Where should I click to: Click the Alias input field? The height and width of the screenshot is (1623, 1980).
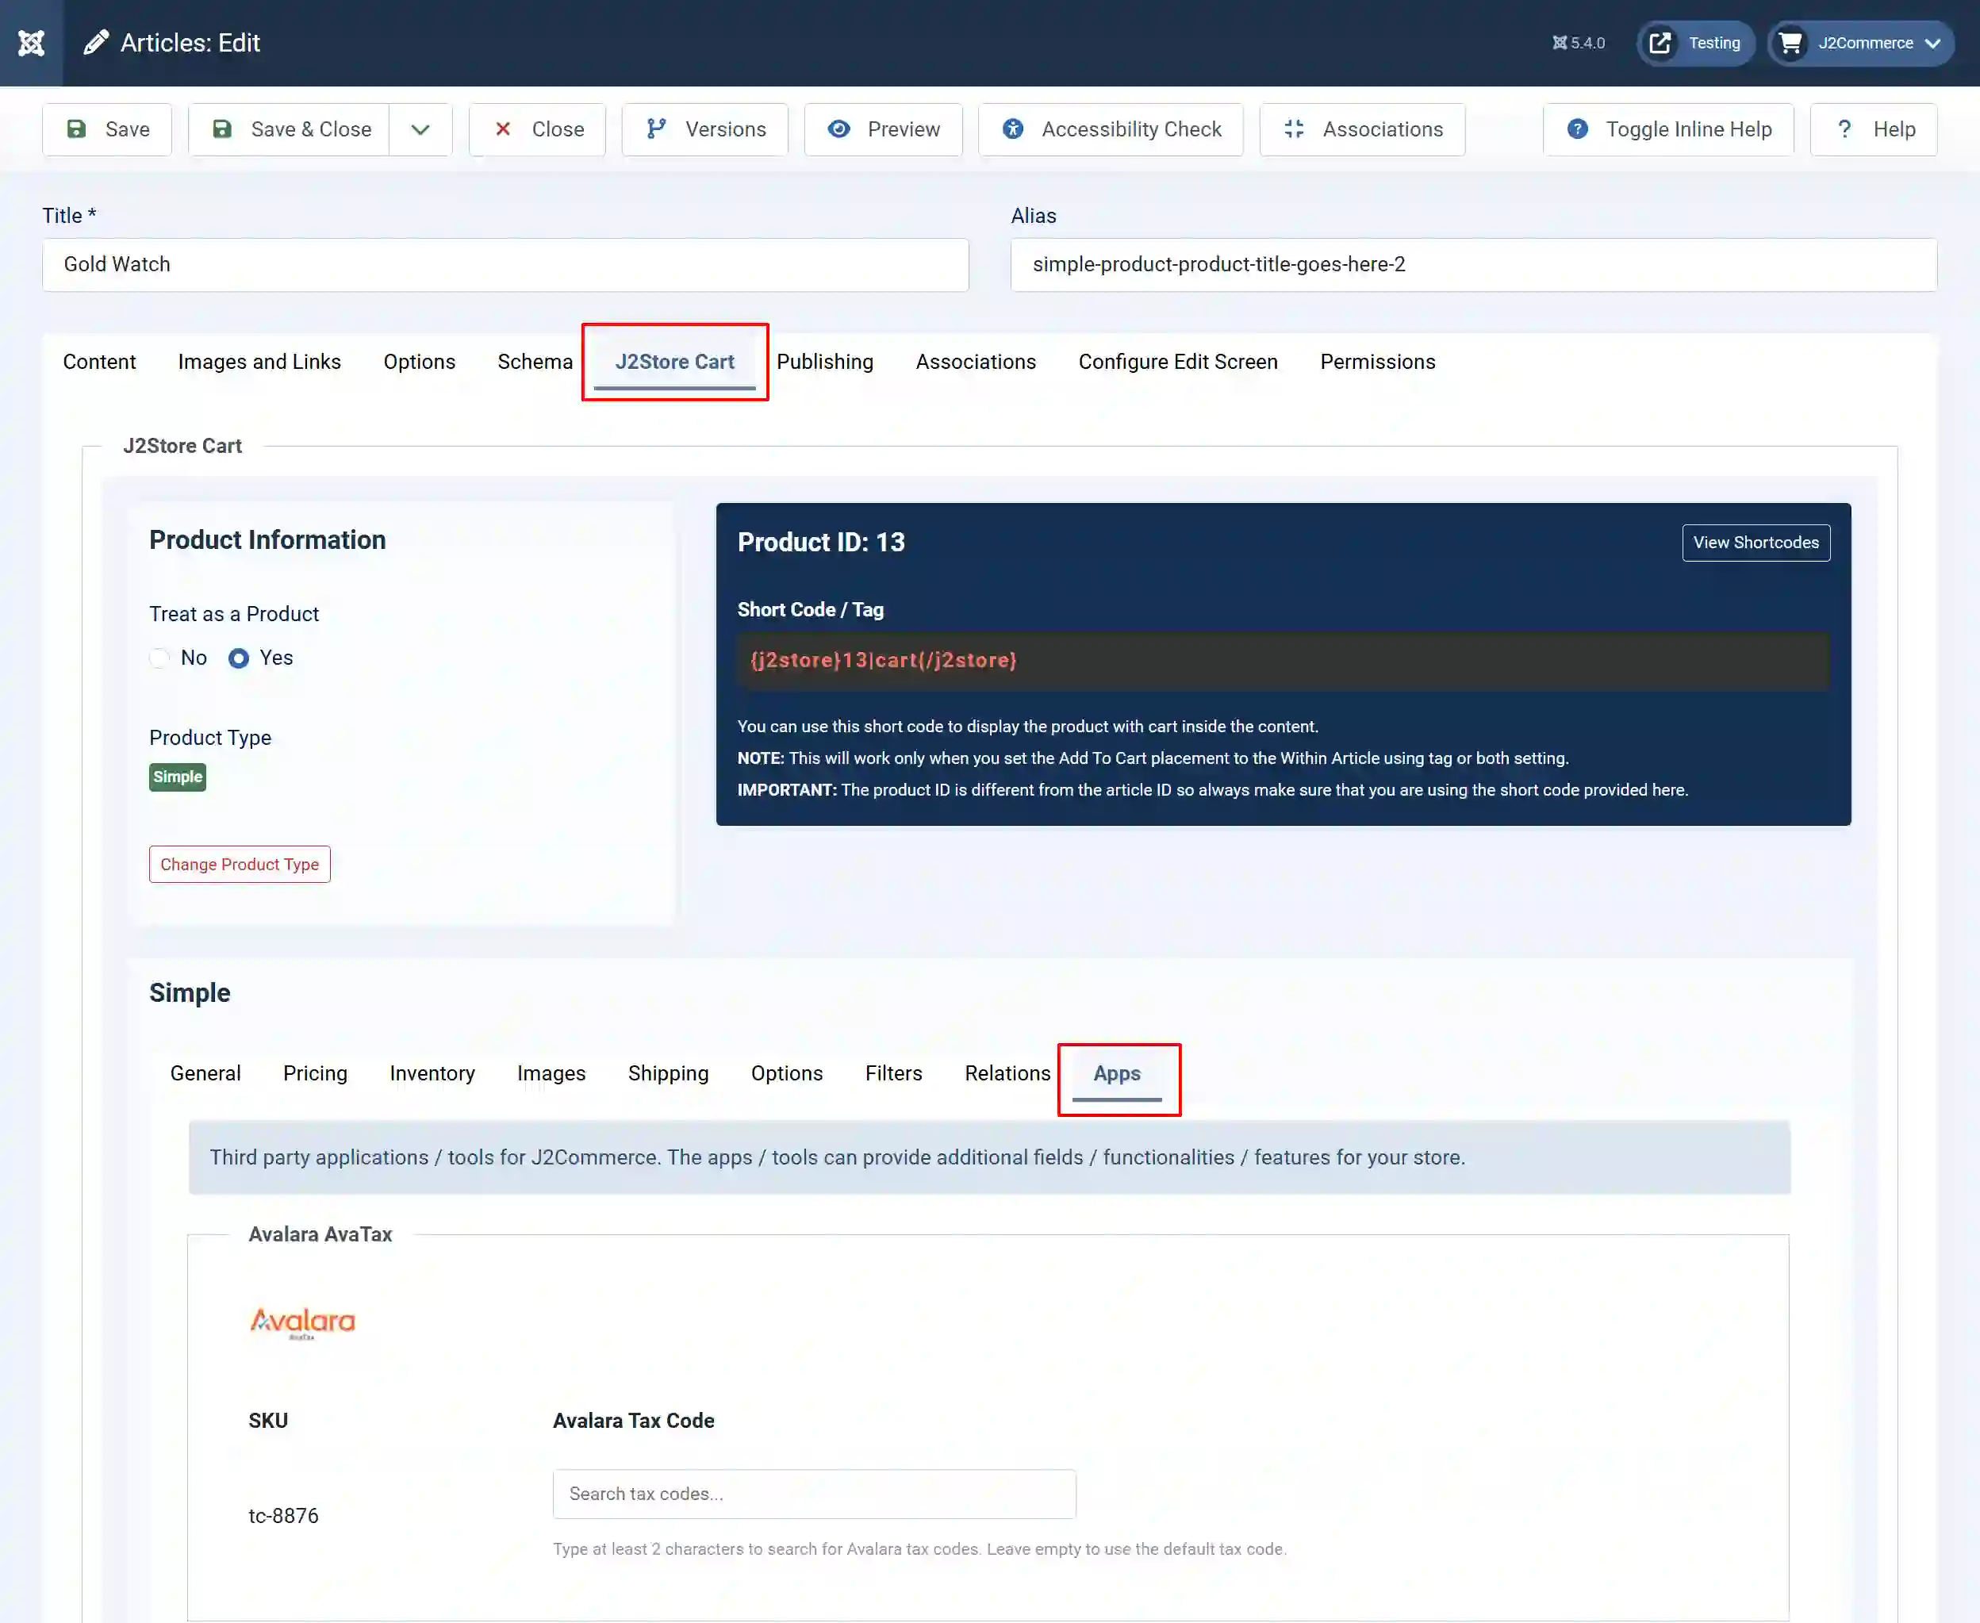[1473, 265]
